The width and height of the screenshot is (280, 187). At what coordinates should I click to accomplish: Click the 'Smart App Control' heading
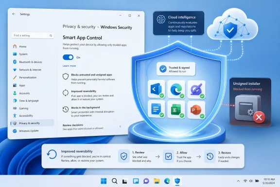[x=82, y=38]
